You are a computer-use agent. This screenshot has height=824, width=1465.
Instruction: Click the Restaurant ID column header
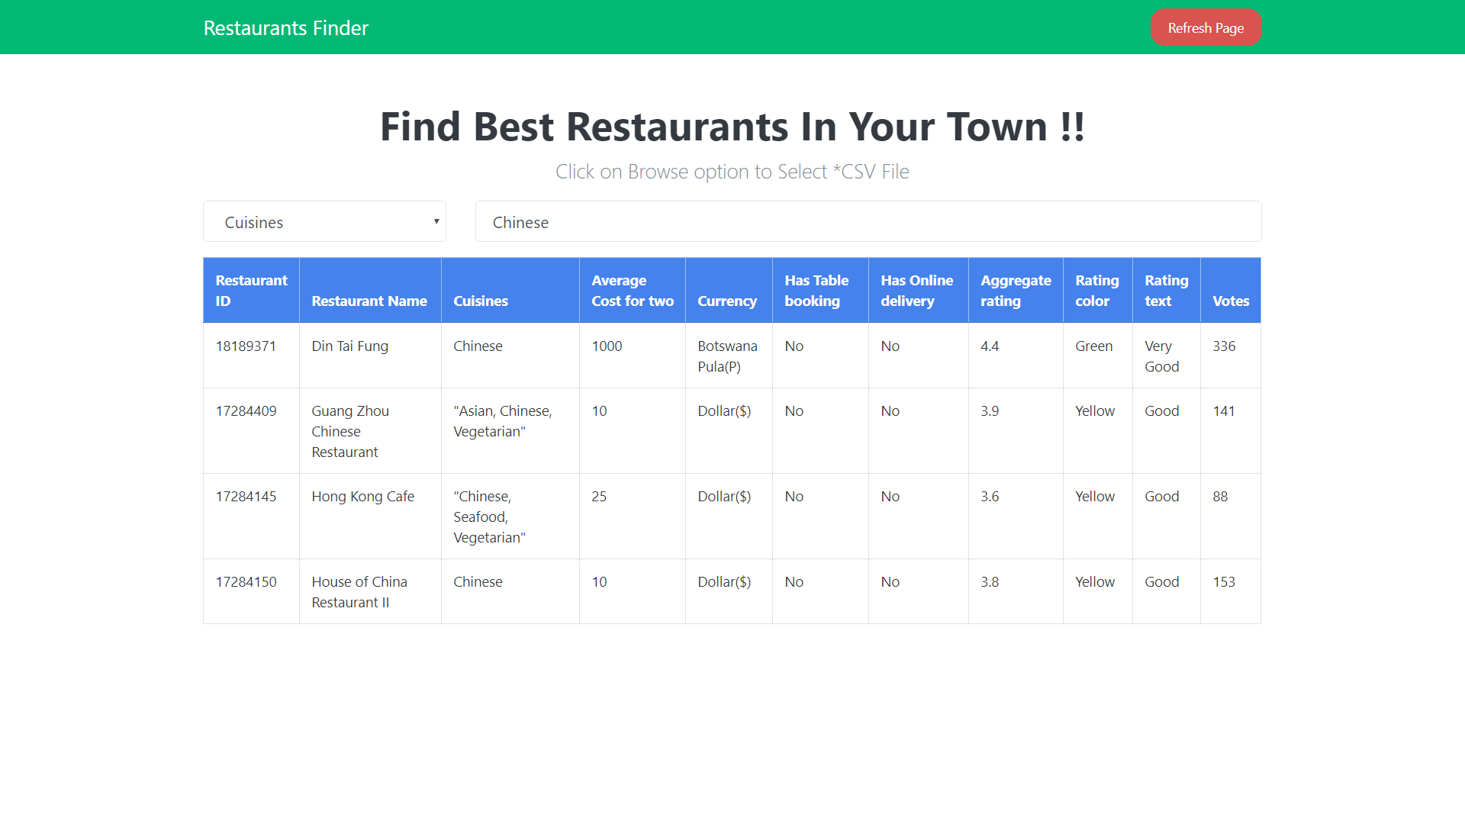tap(250, 290)
